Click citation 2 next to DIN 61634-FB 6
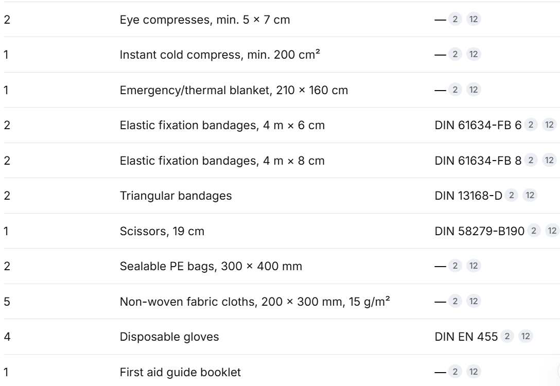The width and height of the screenshot is (560, 386). click(x=531, y=125)
